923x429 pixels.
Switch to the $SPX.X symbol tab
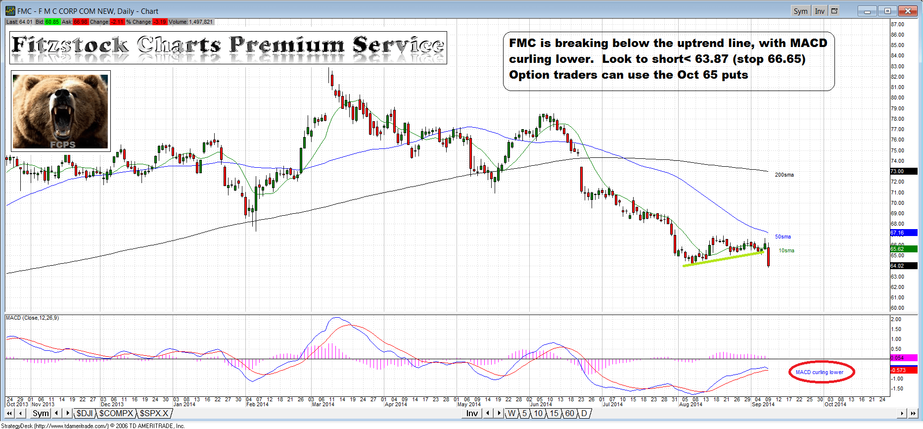tap(154, 413)
